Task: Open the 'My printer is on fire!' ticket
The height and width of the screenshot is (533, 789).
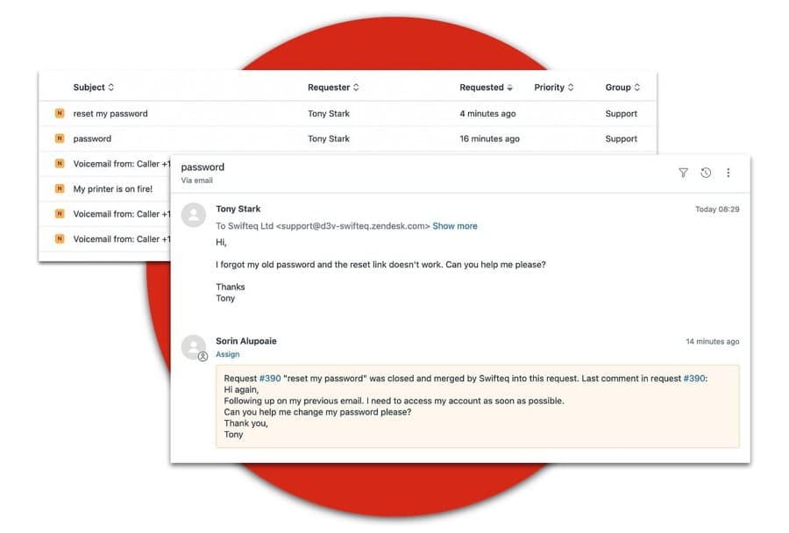Action: (113, 188)
